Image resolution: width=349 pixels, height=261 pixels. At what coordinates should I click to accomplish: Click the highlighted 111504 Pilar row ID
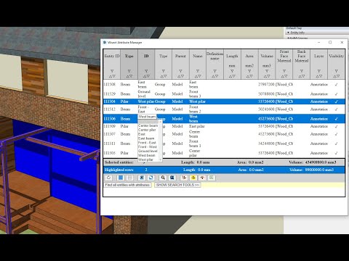coord(110,101)
